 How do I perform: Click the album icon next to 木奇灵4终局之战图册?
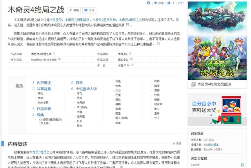[x=192, y=84]
